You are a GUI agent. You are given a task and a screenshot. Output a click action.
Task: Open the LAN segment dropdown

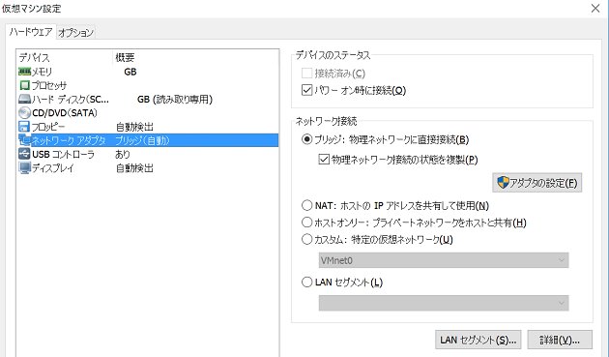click(444, 303)
